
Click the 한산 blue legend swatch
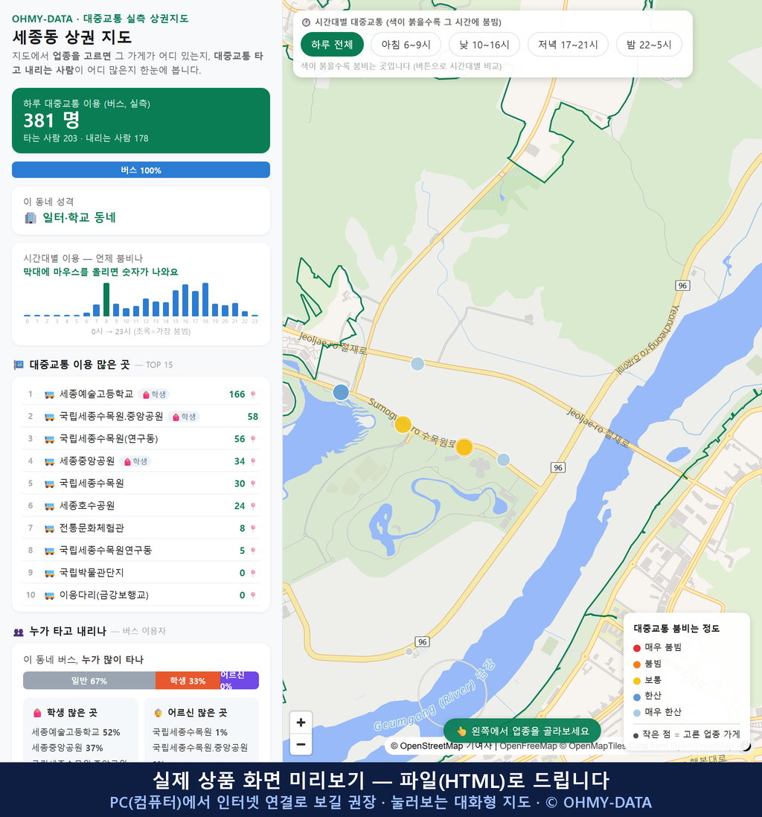click(x=637, y=697)
